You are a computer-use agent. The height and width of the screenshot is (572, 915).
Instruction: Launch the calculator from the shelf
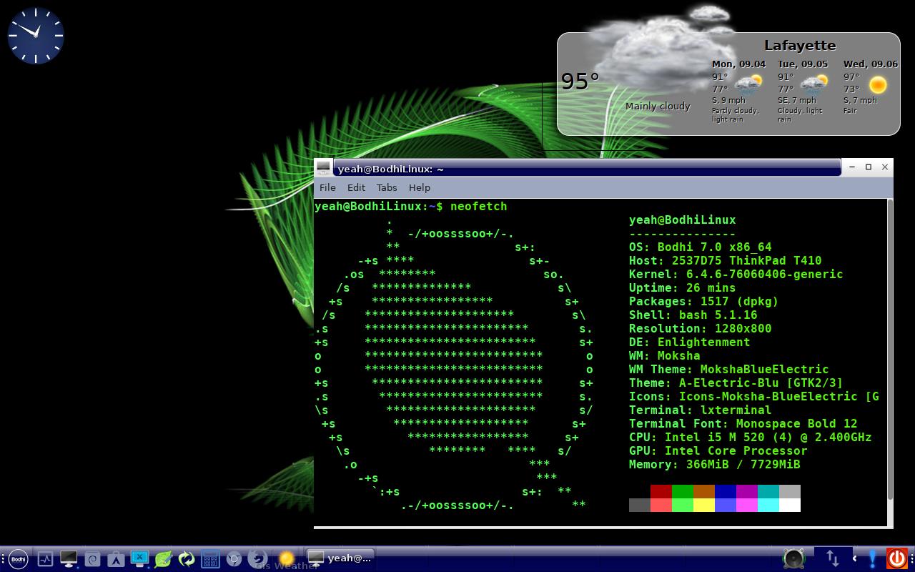point(210,558)
